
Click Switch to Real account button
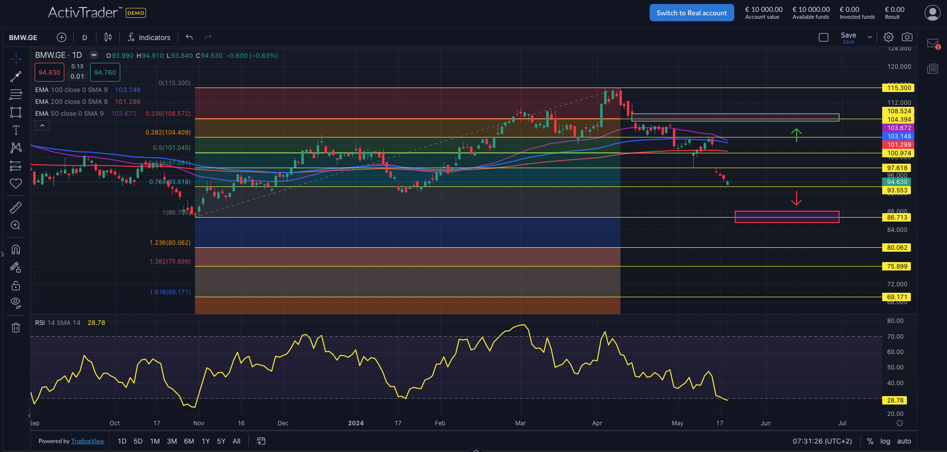click(x=691, y=13)
